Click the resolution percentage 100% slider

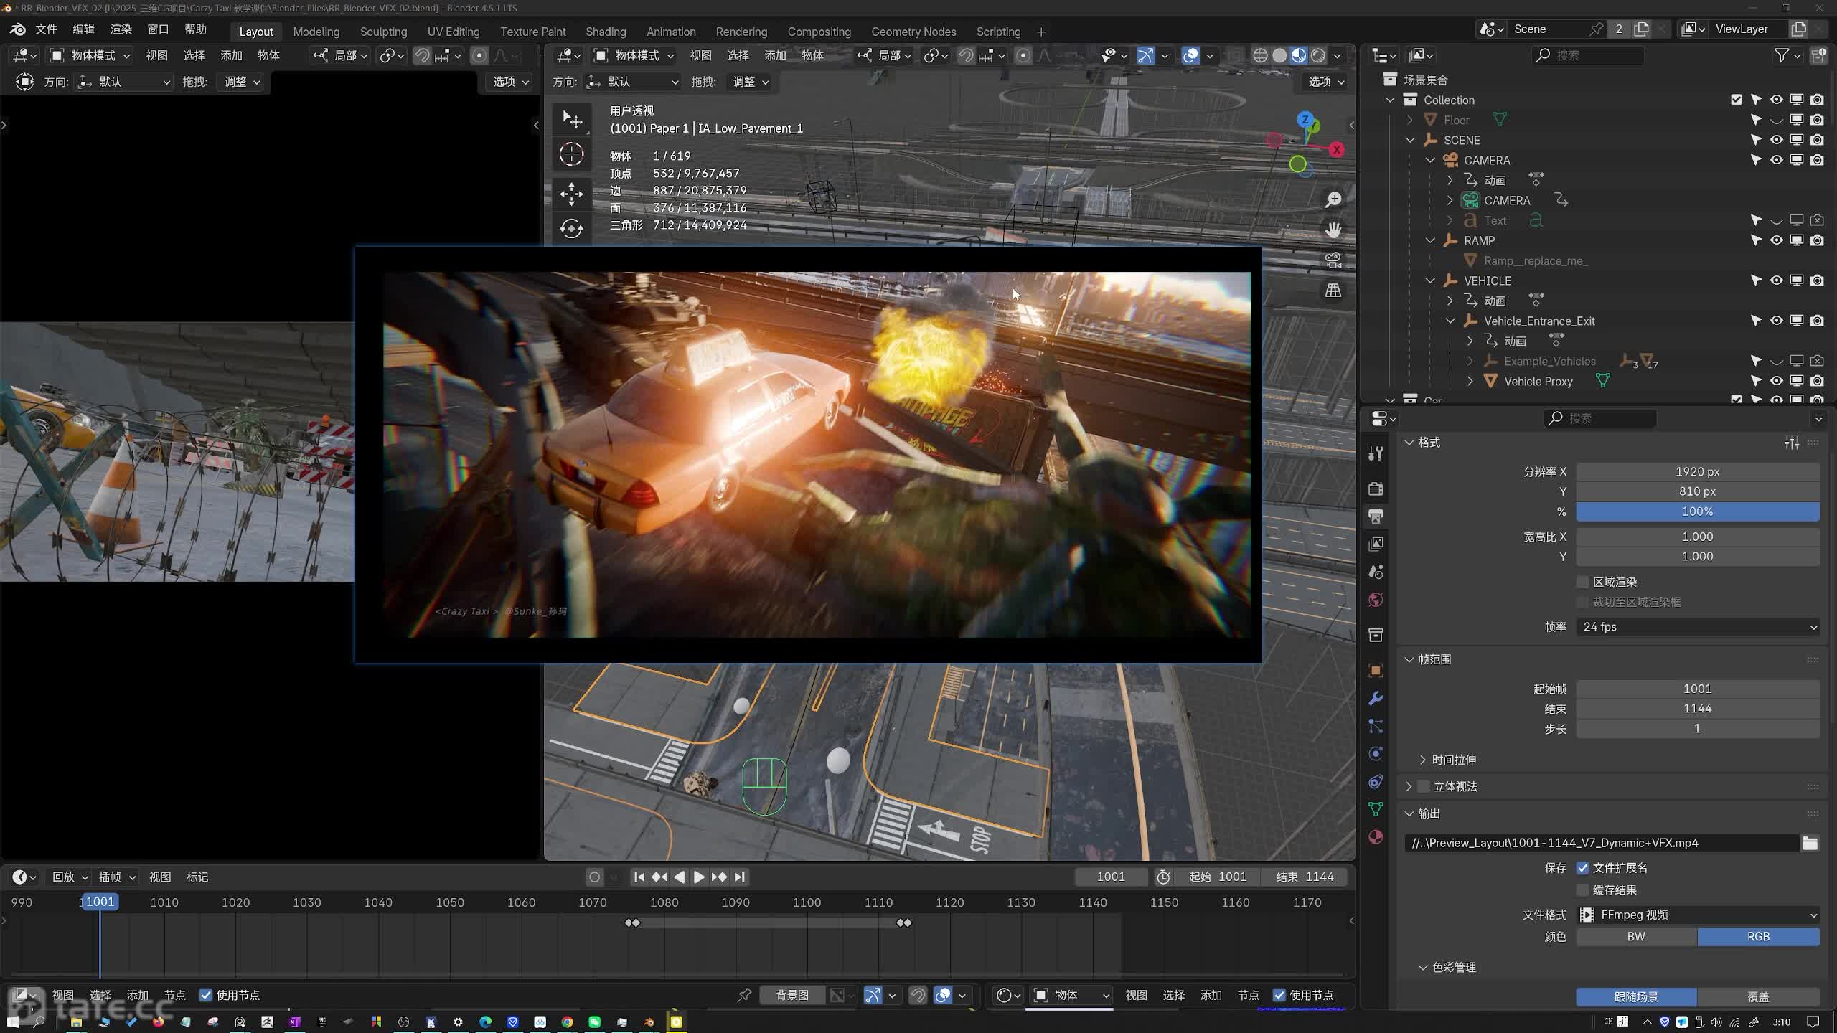(1697, 511)
